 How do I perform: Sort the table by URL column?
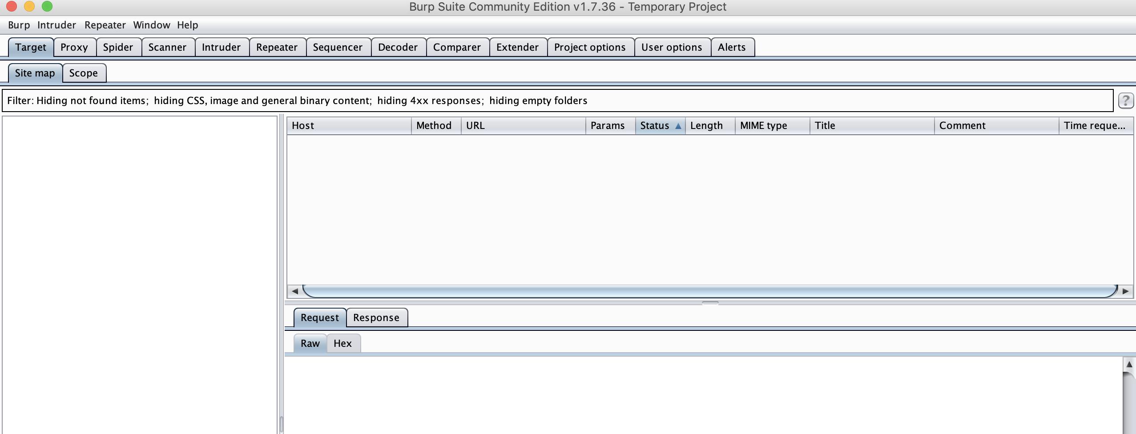(524, 126)
